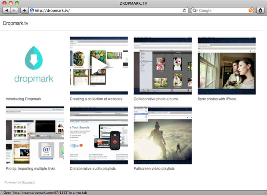267x195 pixels.
Task: Focus the address bar showing http://dropmark.tv/
Action: click(x=108, y=11)
